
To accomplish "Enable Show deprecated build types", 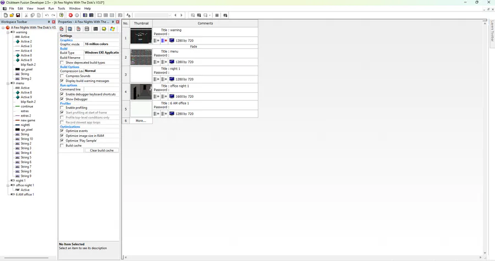I will [62, 63].
